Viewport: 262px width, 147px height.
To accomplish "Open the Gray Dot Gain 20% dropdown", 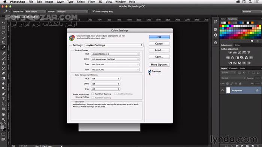I will coord(115,64).
